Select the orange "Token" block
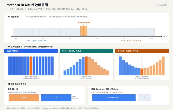 click(24, 98)
